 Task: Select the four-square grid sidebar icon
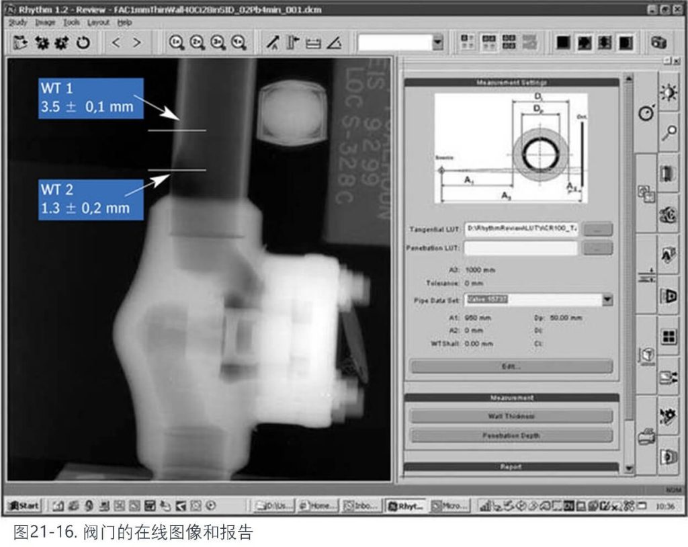(x=668, y=337)
